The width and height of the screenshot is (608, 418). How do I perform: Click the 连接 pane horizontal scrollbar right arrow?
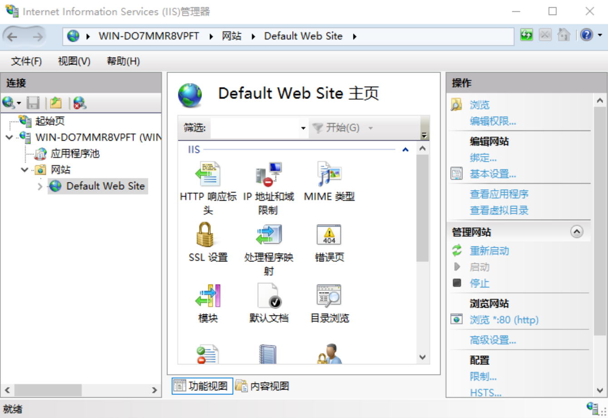pyautogui.click(x=154, y=390)
